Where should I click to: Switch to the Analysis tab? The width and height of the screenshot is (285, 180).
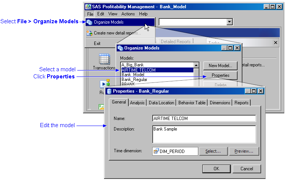pos(137,103)
